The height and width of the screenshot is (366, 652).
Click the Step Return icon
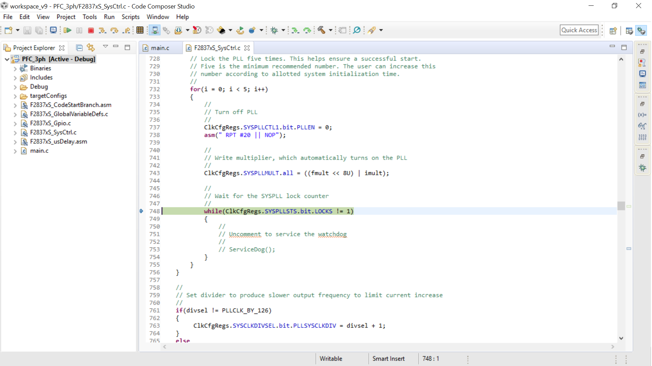[127, 30]
